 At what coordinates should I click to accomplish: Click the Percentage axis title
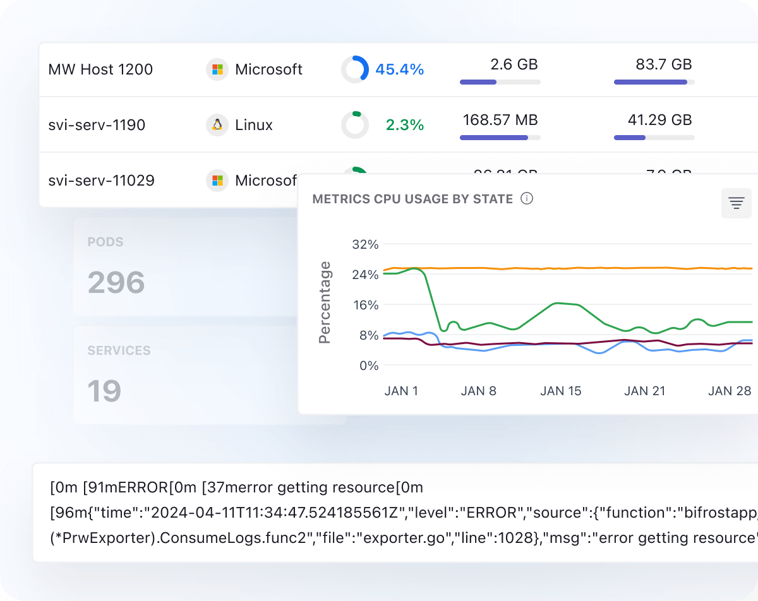click(x=325, y=302)
